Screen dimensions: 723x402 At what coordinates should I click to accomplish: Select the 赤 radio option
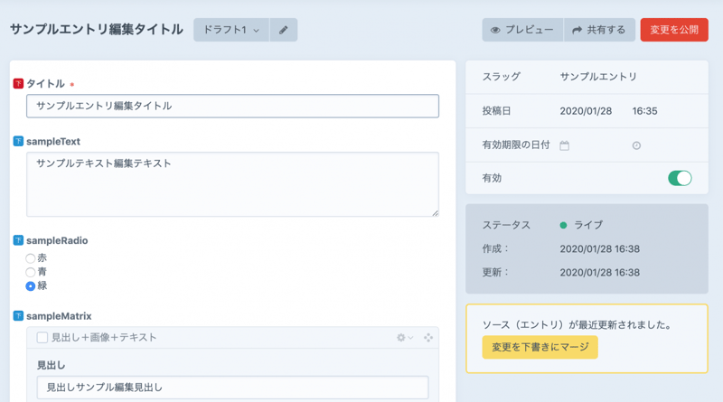[31, 258]
